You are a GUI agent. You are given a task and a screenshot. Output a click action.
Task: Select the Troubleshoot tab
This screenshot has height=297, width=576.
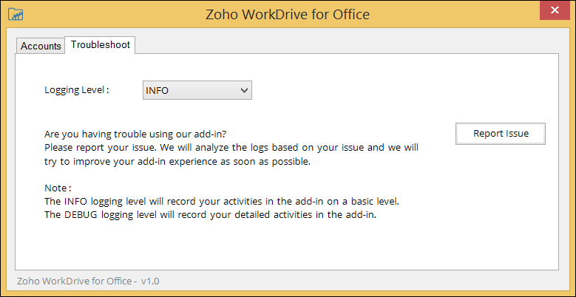(x=100, y=45)
